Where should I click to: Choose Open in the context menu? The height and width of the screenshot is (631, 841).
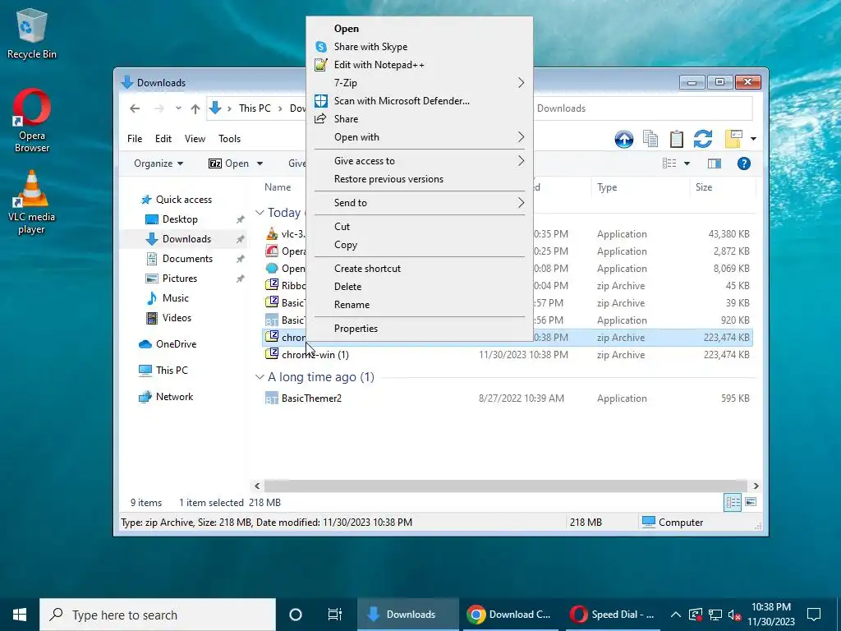pos(420,29)
